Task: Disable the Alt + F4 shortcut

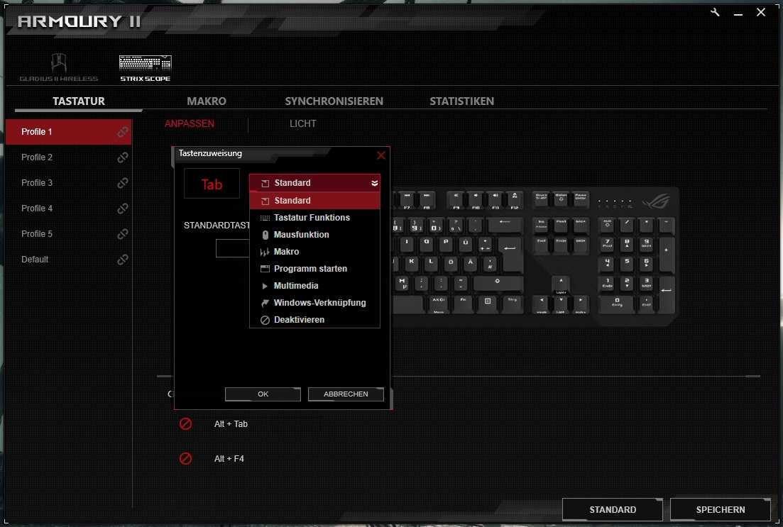Action: (x=185, y=458)
